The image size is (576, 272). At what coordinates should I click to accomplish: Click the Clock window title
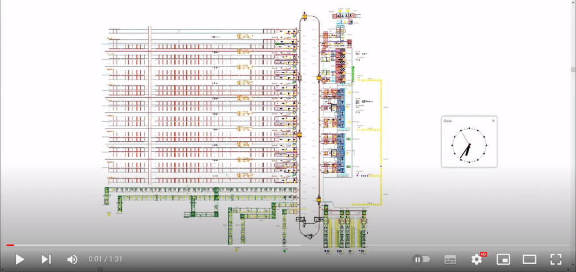447,121
